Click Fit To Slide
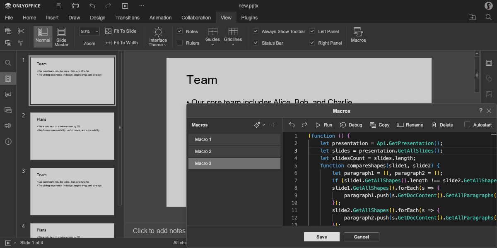The width and height of the screenshot is (497, 248). 121,31
